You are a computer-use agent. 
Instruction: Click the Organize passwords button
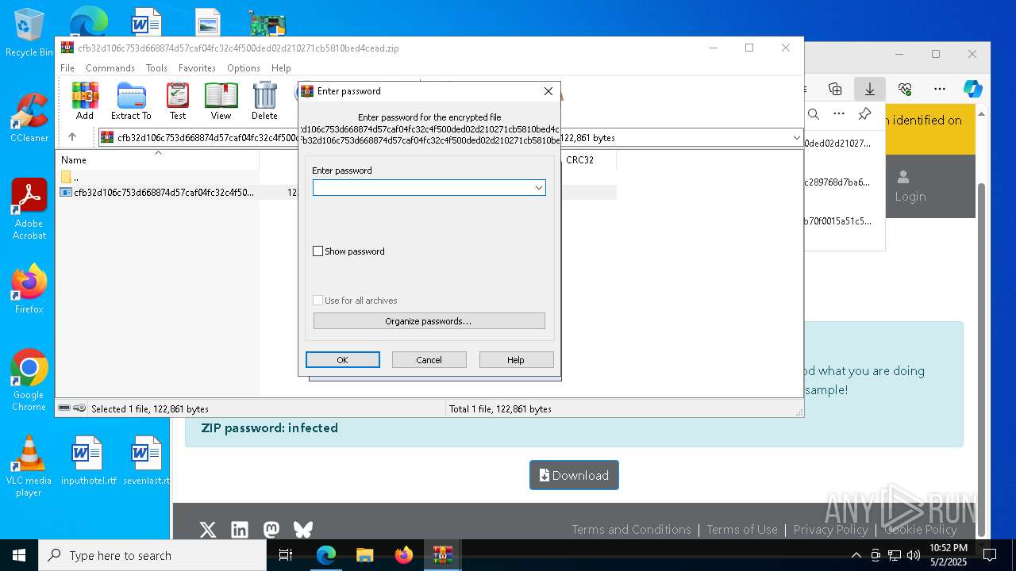coord(429,321)
